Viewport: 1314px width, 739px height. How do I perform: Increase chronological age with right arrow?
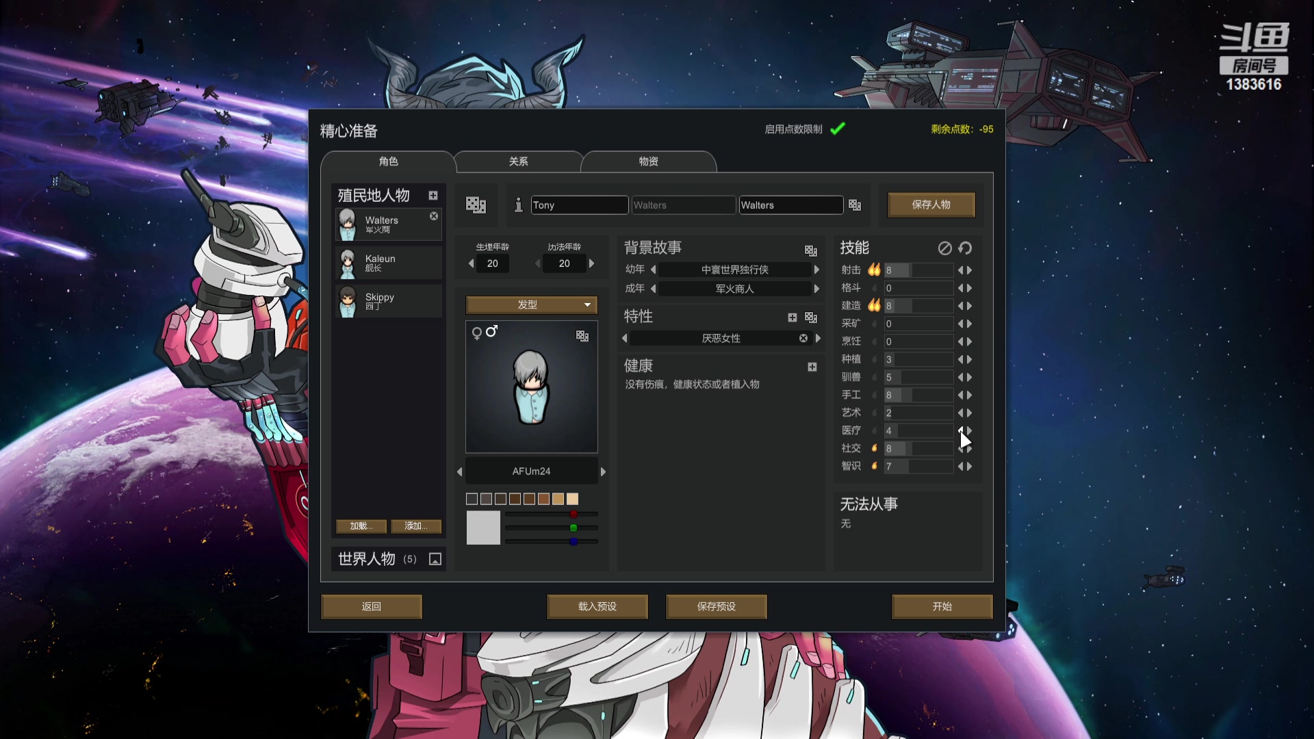tap(592, 263)
